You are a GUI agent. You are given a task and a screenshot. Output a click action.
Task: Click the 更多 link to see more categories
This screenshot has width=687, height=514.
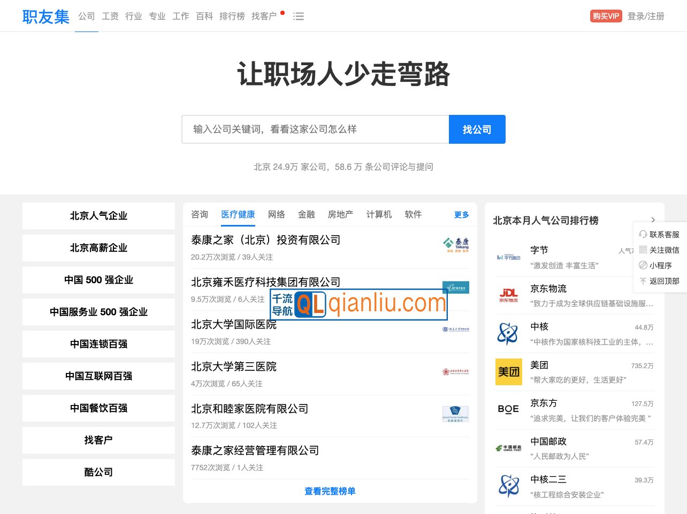click(461, 214)
